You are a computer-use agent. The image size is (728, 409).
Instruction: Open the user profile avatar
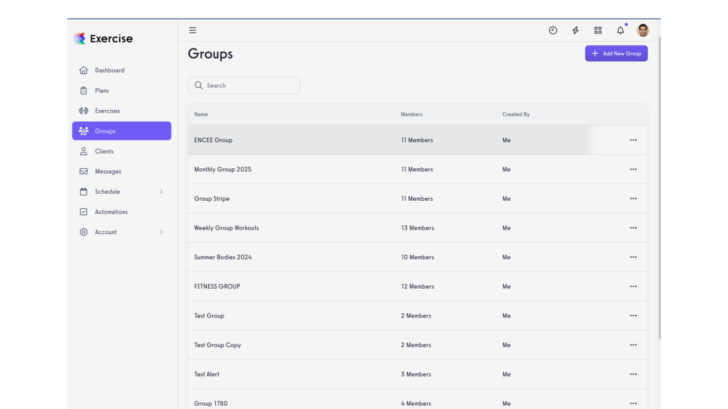pos(643,30)
